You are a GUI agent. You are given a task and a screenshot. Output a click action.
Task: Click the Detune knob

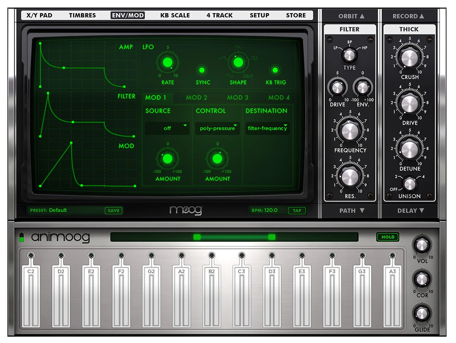pyautogui.click(x=409, y=149)
